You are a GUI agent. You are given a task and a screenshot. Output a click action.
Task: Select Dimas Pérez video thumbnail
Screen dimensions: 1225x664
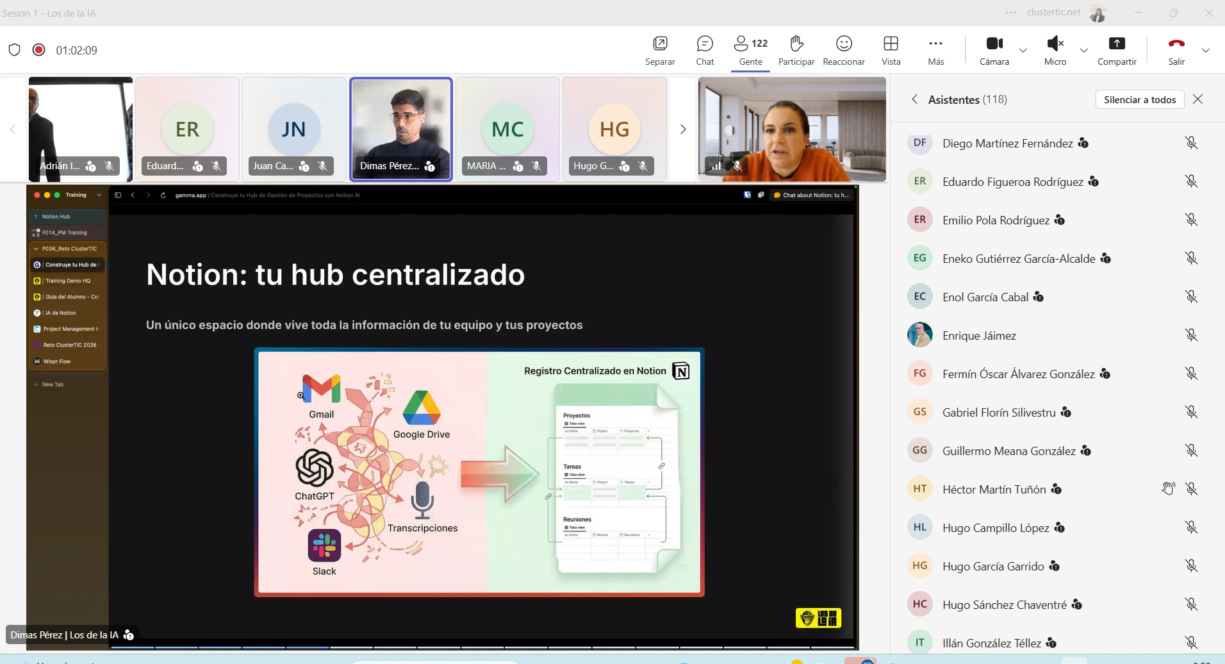(401, 129)
